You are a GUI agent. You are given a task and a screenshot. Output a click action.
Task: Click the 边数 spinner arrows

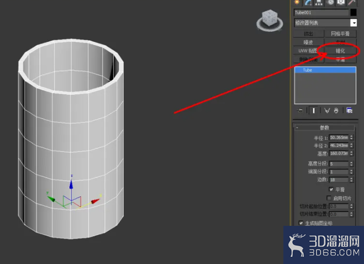point(352,180)
